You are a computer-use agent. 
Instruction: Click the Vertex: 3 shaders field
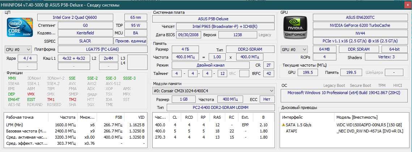pos(386,57)
